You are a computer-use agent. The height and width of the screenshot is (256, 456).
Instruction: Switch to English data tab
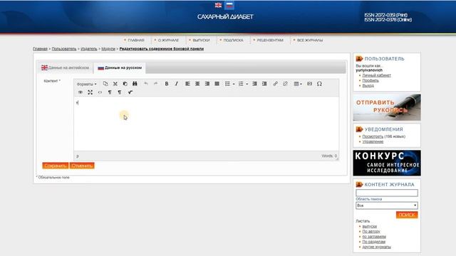pos(66,68)
